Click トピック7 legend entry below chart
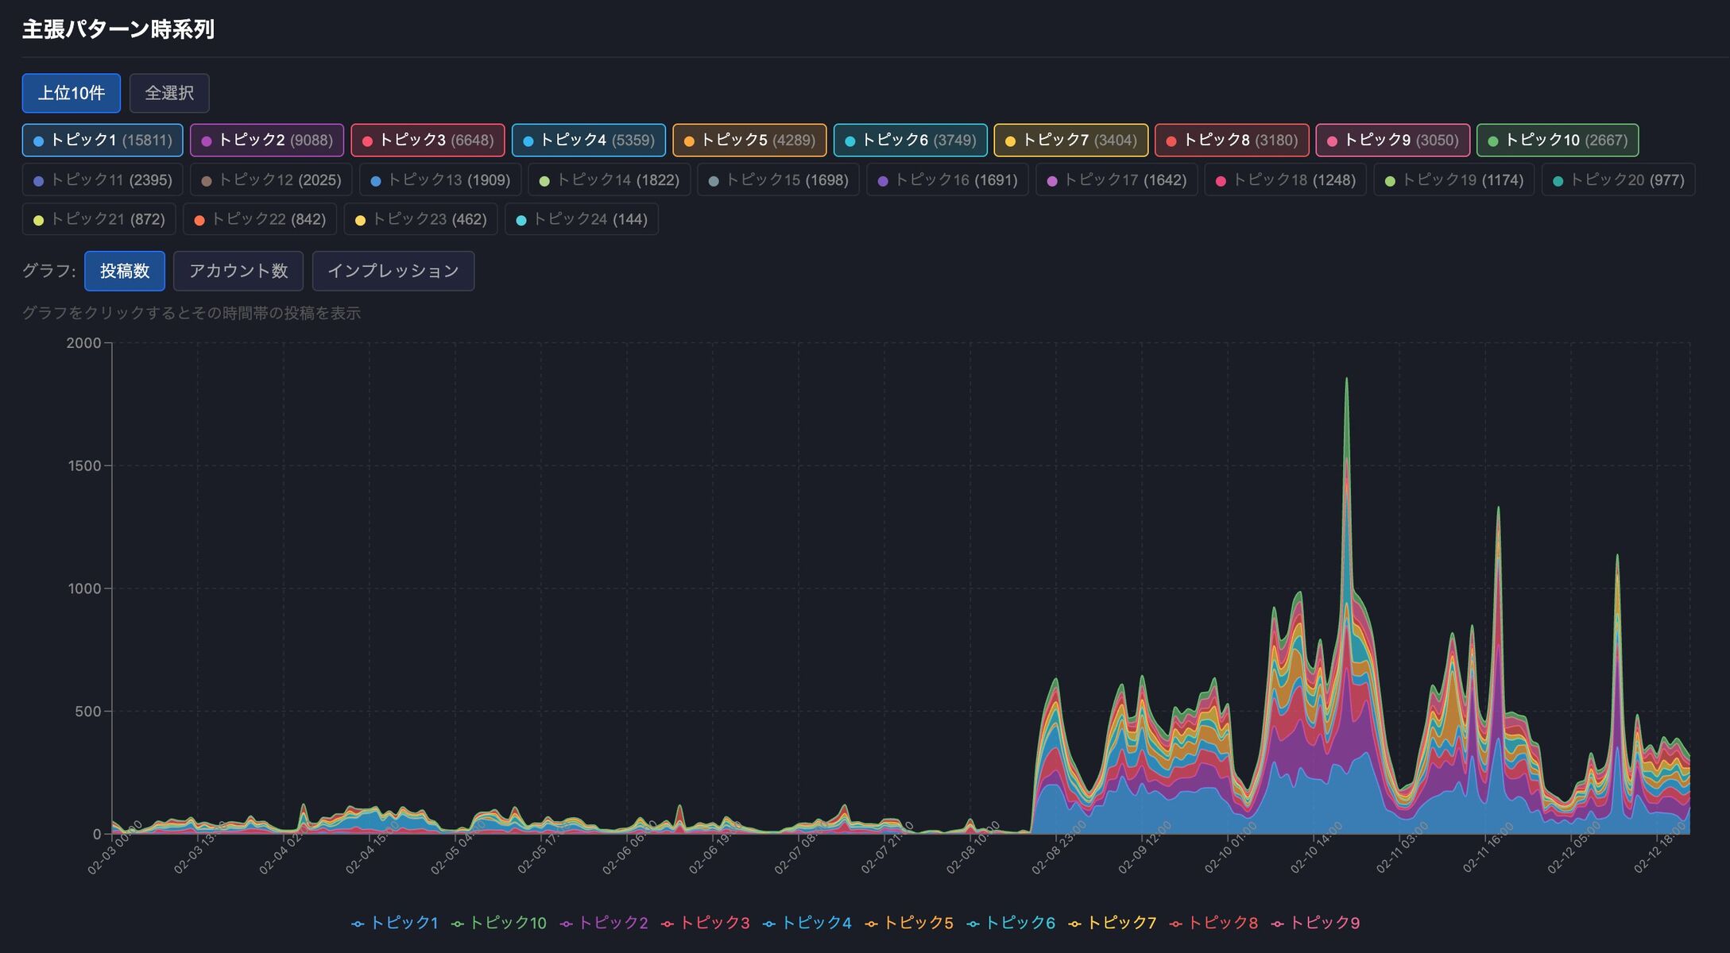Screen dimensions: 1730x953 (1120, 923)
